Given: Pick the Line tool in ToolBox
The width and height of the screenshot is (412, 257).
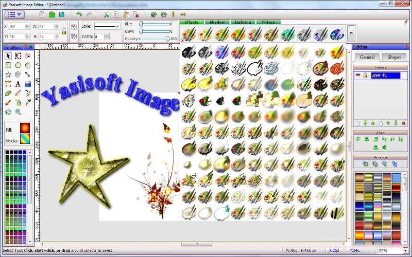Looking at the screenshot, I should 28,75.
